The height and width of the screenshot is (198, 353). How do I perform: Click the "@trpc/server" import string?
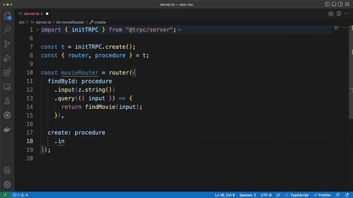pyautogui.click(x=149, y=30)
